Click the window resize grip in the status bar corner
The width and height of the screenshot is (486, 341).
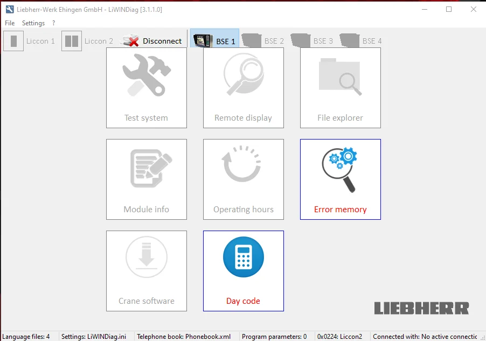[x=483, y=338]
